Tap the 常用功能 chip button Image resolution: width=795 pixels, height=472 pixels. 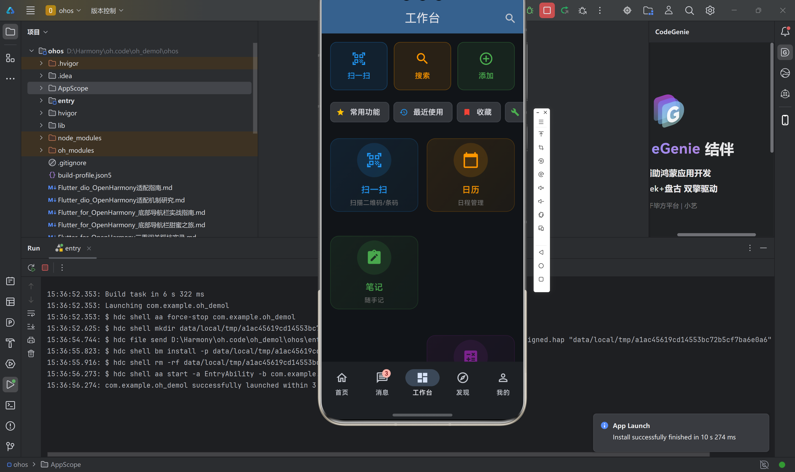359,112
